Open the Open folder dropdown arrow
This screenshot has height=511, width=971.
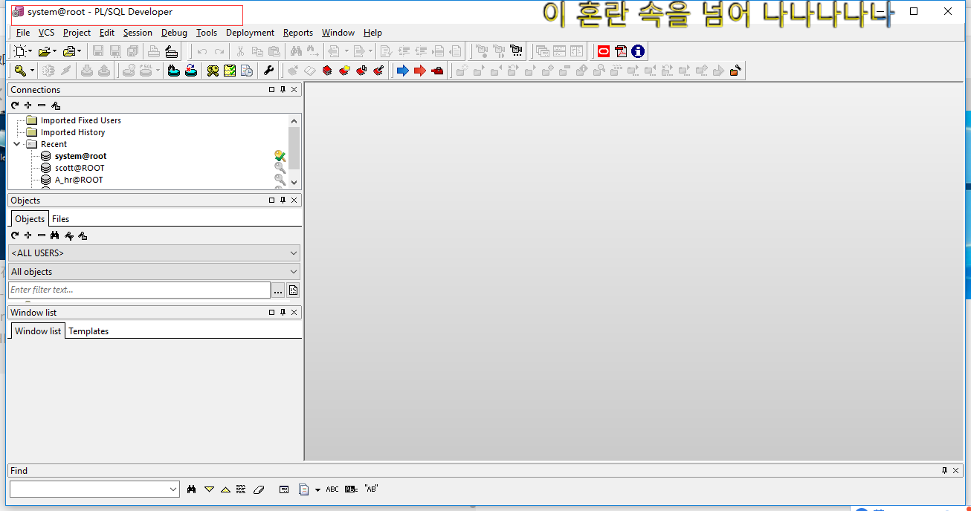tap(54, 51)
